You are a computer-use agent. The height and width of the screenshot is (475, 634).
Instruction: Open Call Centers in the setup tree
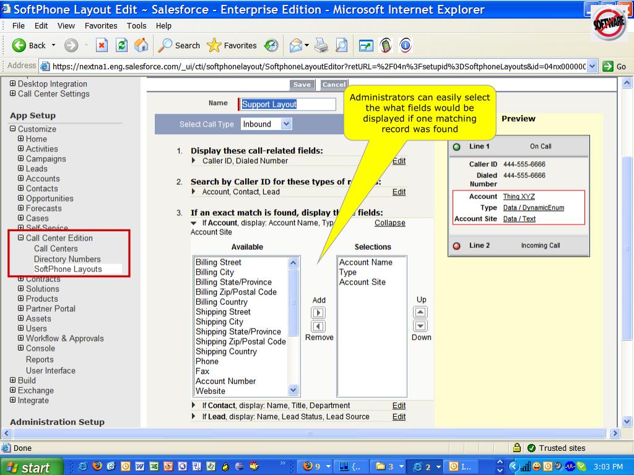coord(56,249)
